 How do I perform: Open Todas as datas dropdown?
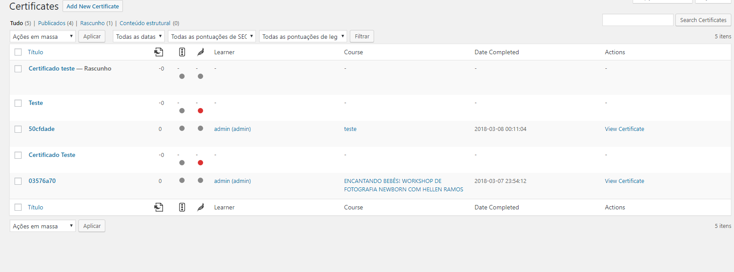pyautogui.click(x=139, y=37)
